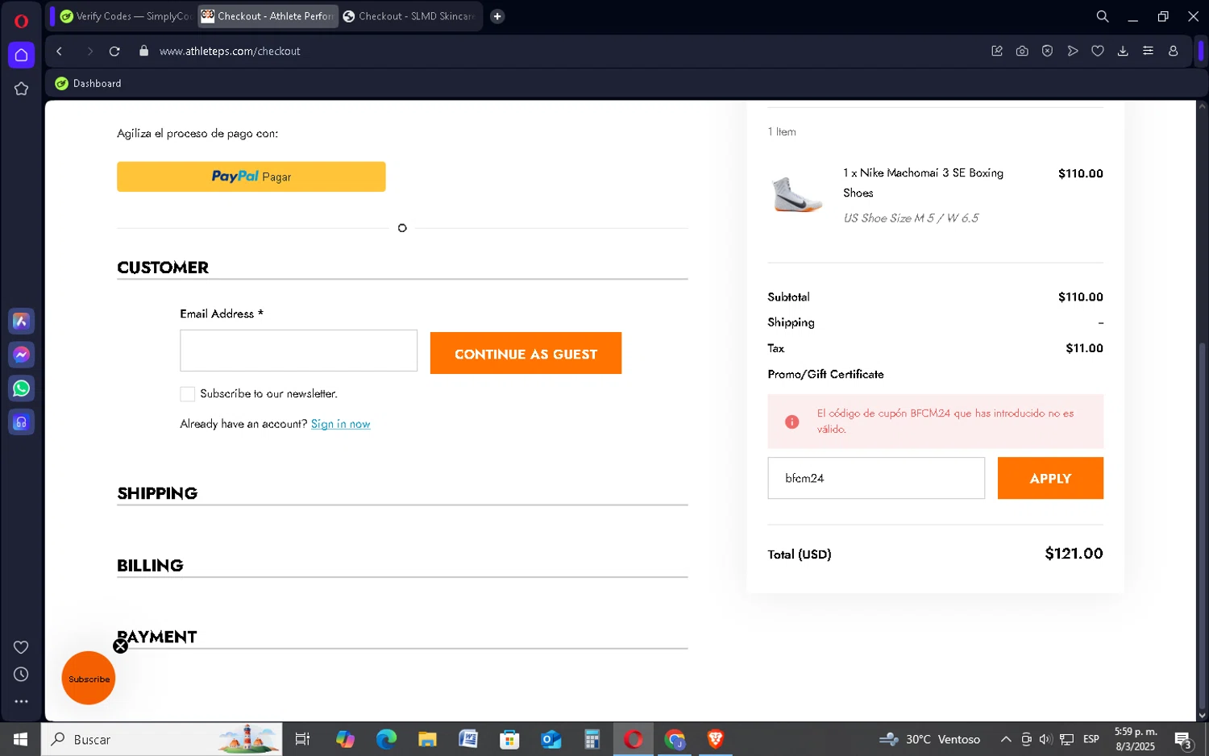Pay with the PayPal Pagar button
Viewport: 1209px width, 756px height.
click(251, 177)
